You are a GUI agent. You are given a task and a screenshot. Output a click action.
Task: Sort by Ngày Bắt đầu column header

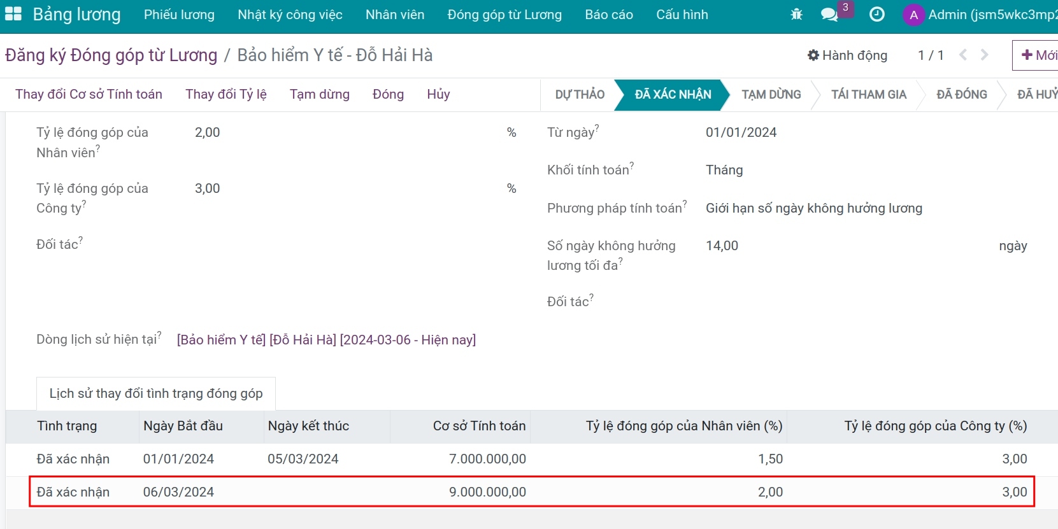pos(183,426)
